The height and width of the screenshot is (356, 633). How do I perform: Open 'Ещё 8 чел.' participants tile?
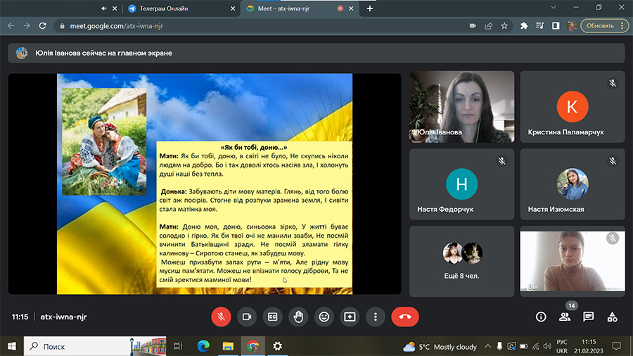pyautogui.click(x=462, y=262)
